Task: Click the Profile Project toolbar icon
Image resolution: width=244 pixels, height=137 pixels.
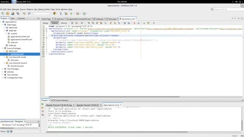Action: click(84, 14)
